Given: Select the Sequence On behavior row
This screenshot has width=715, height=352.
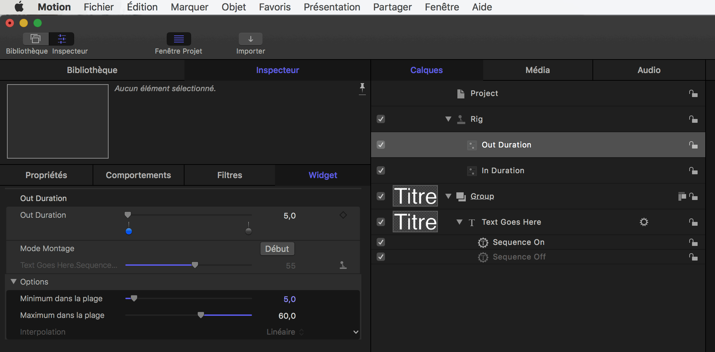Looking at the screenshot, I should click(518, 242).
